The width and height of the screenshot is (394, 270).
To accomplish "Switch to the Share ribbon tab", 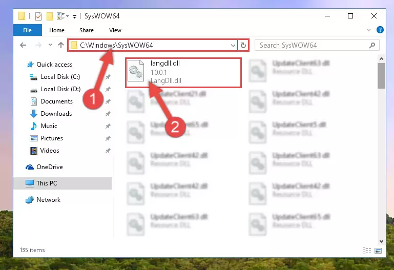I will [x=87, y=30].
